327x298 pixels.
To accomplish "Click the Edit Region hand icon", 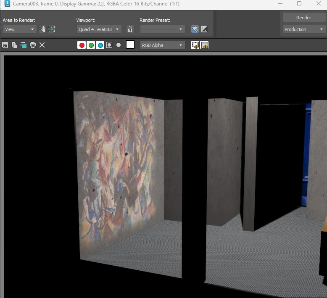I will (x=42, y=29).
